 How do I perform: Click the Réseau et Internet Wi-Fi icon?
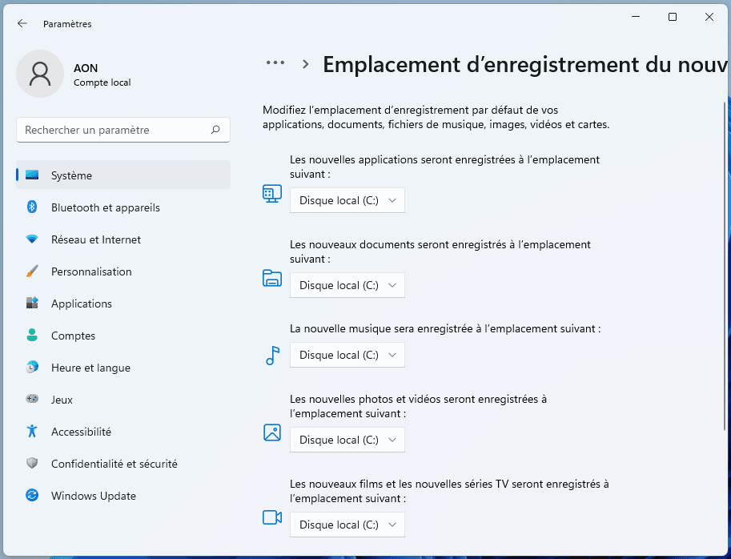click(32, 239)
